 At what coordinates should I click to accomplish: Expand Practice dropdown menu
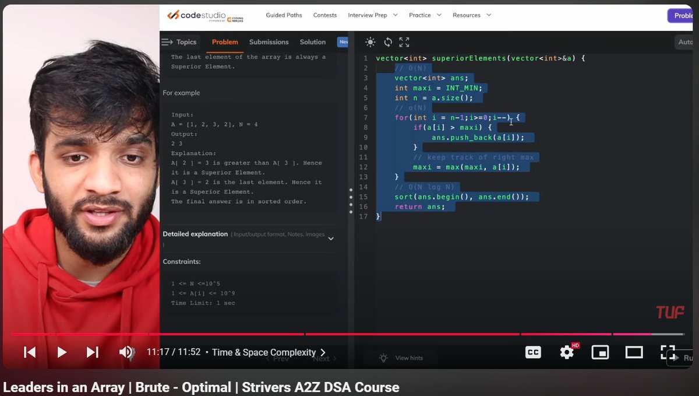pos(425,15)
